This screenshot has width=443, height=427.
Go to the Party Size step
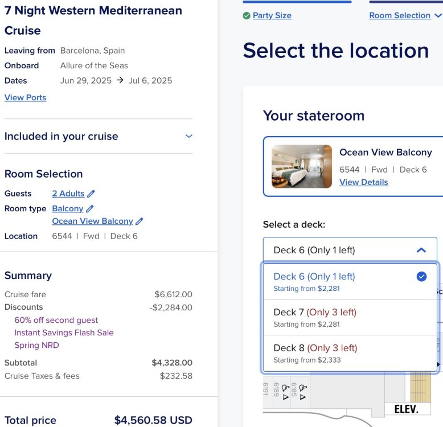pyautogui.click(x=272, y=15)
